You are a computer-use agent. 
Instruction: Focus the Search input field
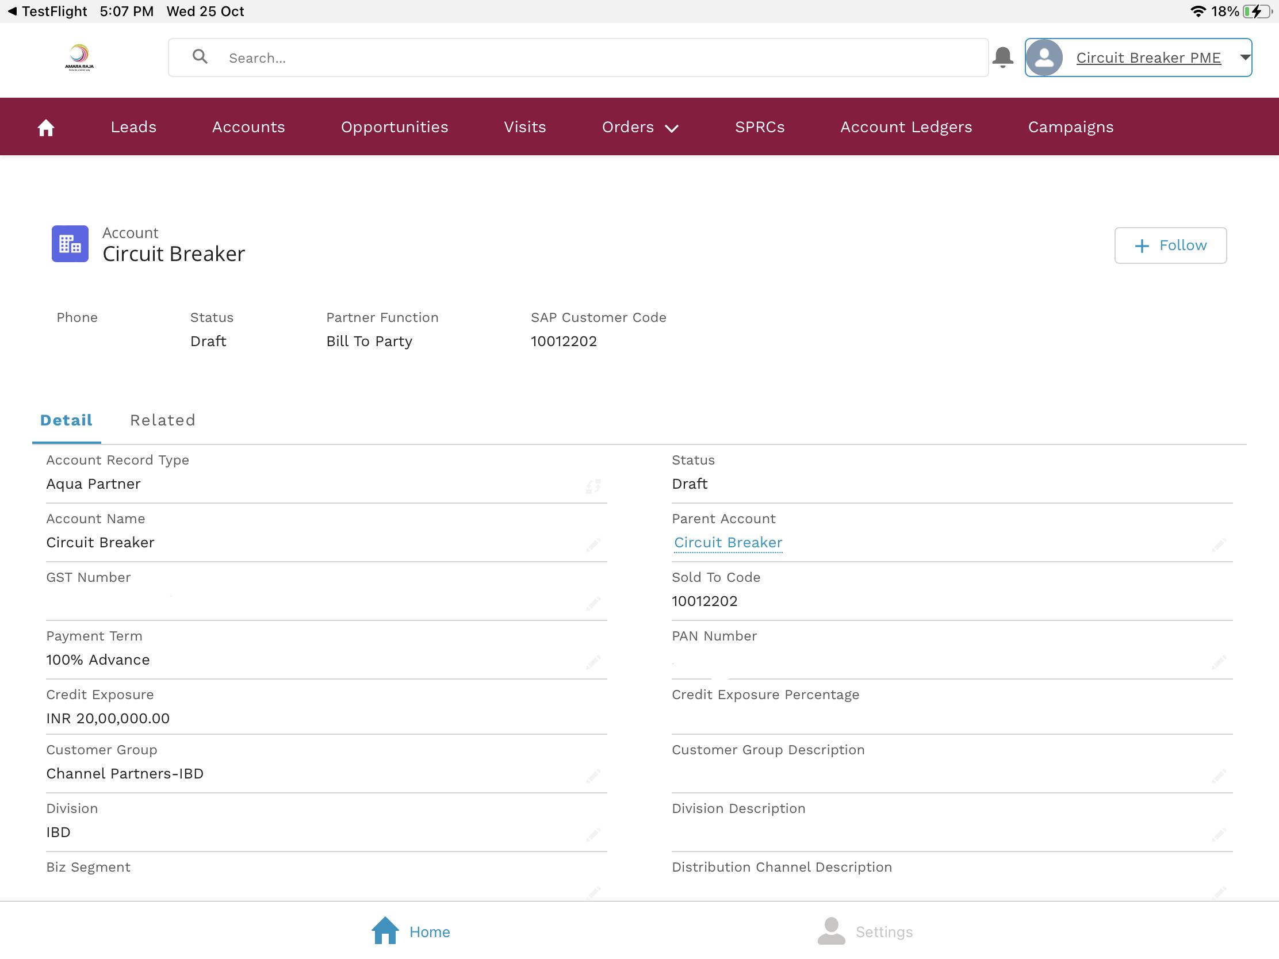point(578,57)
